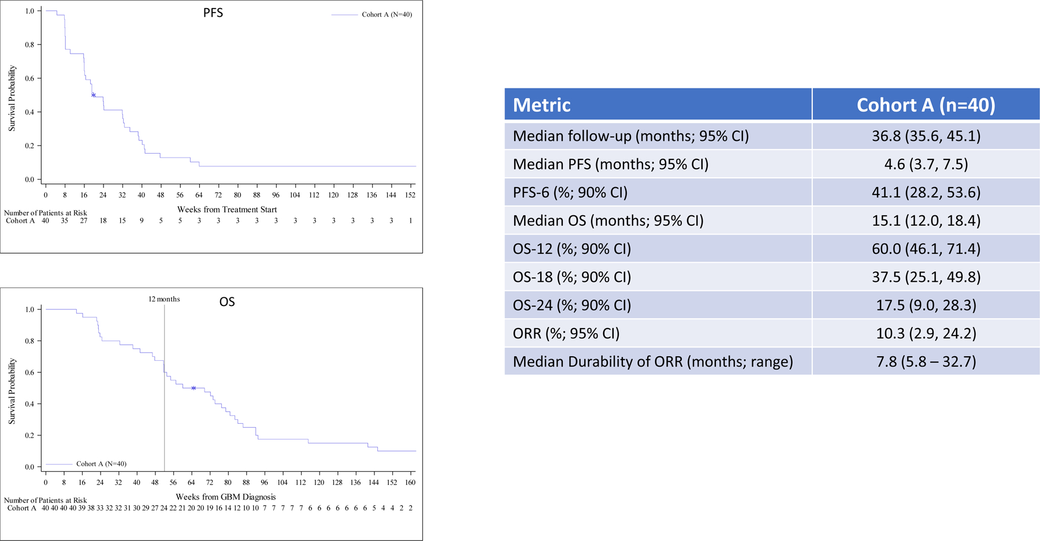
Task: Click the "OS-12 (%; 90% CI)" label
Action: pos(572,249)
